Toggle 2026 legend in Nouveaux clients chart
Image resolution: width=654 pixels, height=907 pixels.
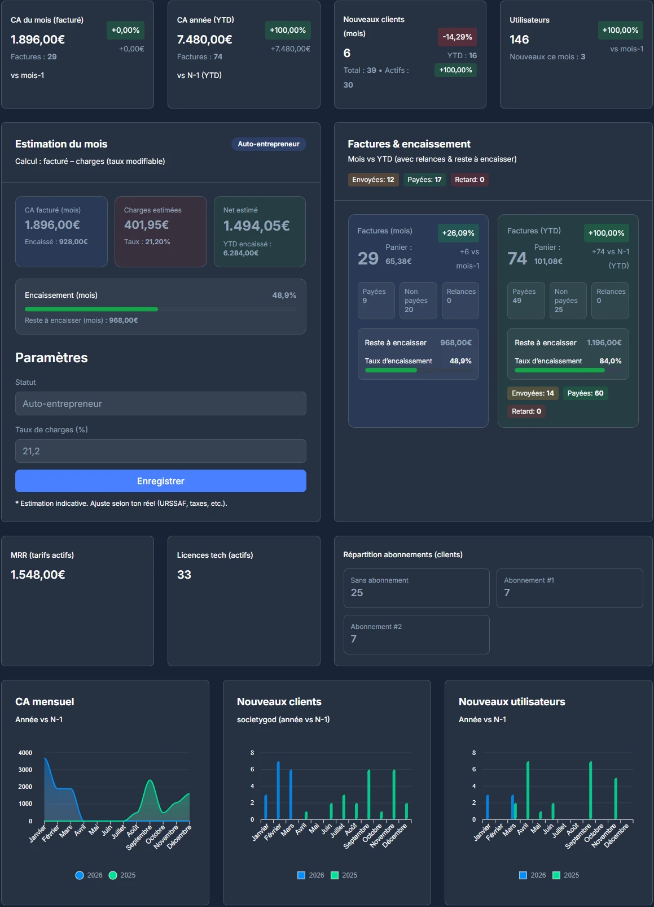pyautogui.click(x=310, y=875)
